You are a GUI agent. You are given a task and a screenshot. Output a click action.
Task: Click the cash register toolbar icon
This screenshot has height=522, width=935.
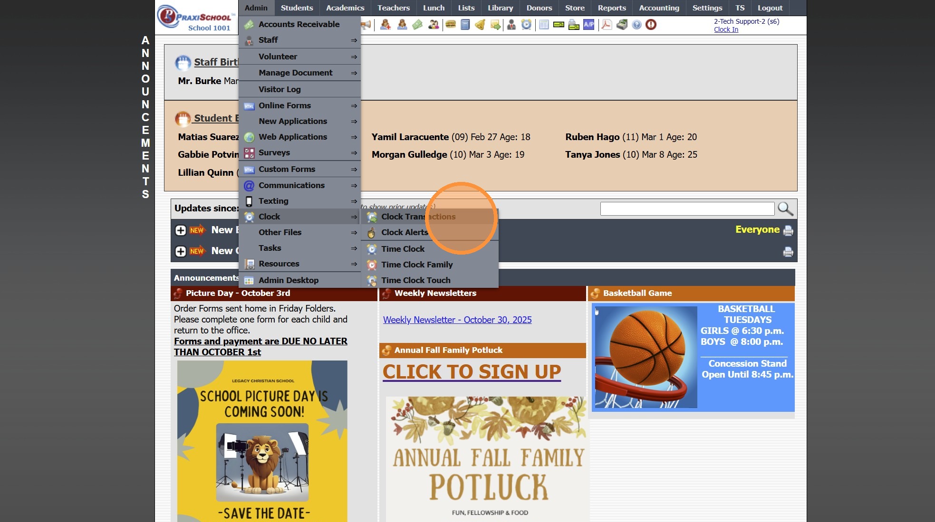coord(621,24)
